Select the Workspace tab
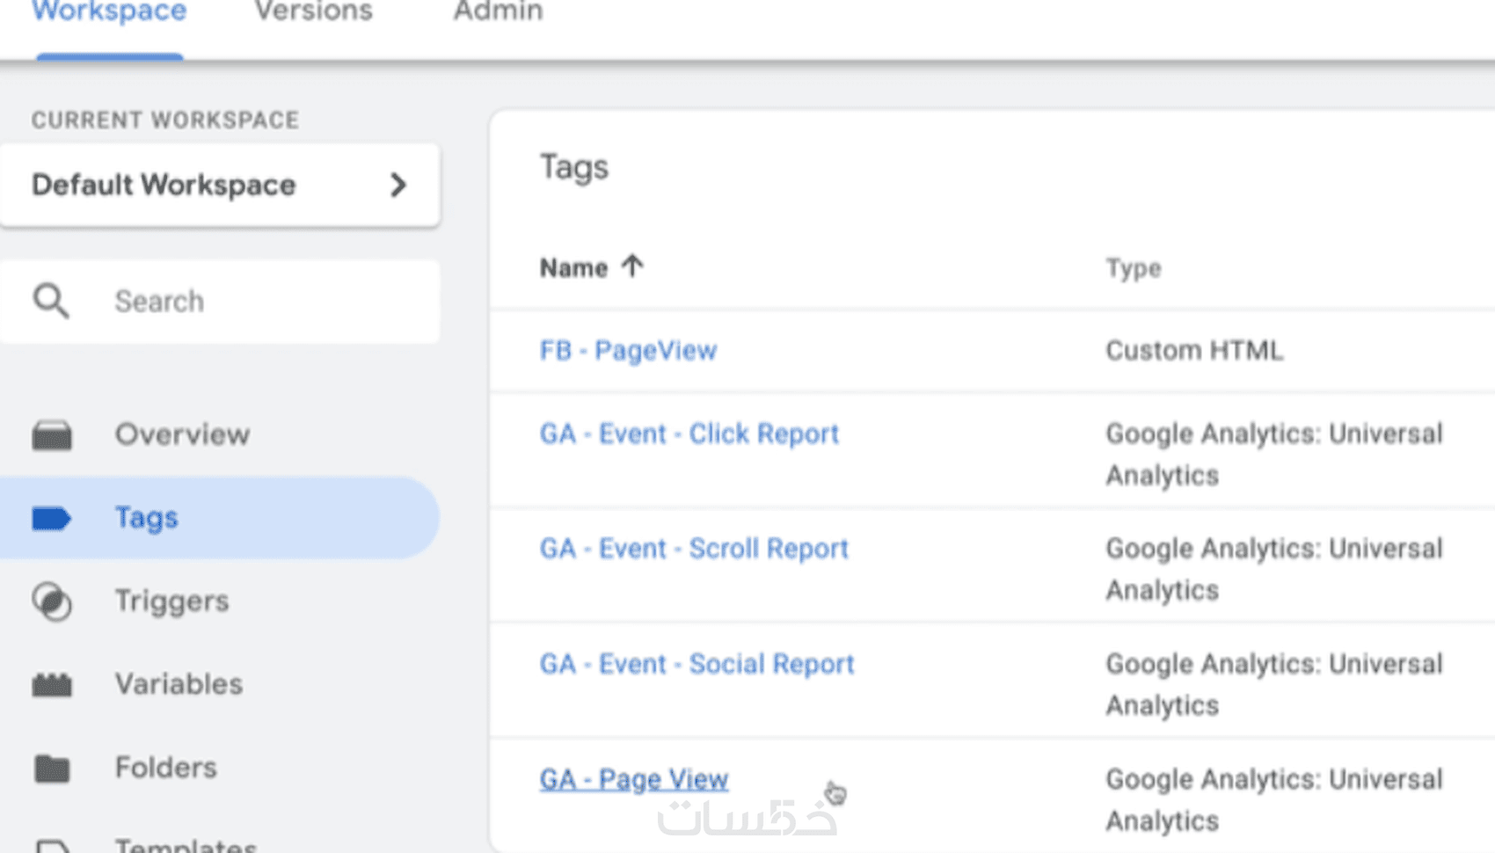The image size is (1495, 853). (109, 11)
